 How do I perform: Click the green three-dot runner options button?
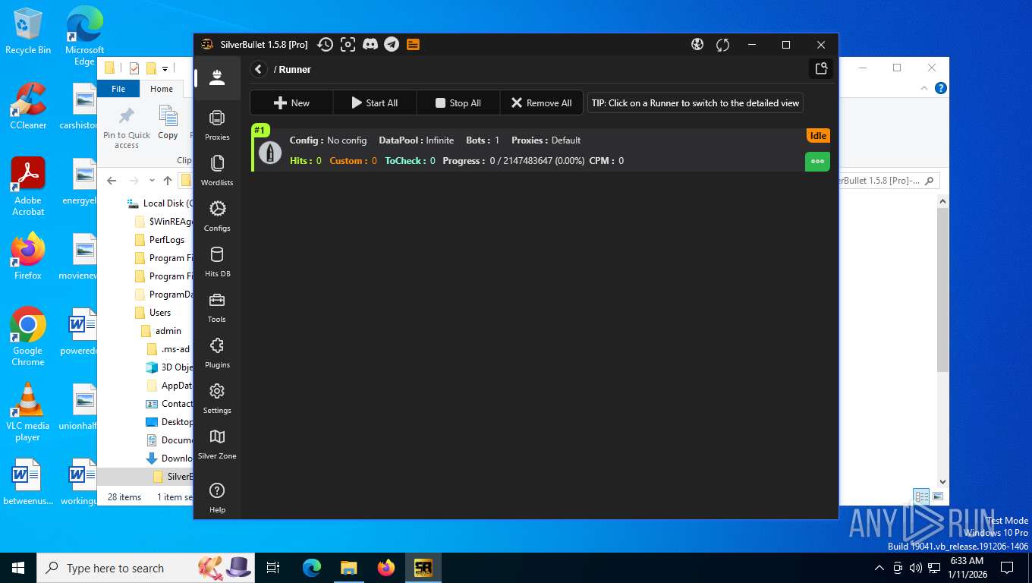click(817, 161)
